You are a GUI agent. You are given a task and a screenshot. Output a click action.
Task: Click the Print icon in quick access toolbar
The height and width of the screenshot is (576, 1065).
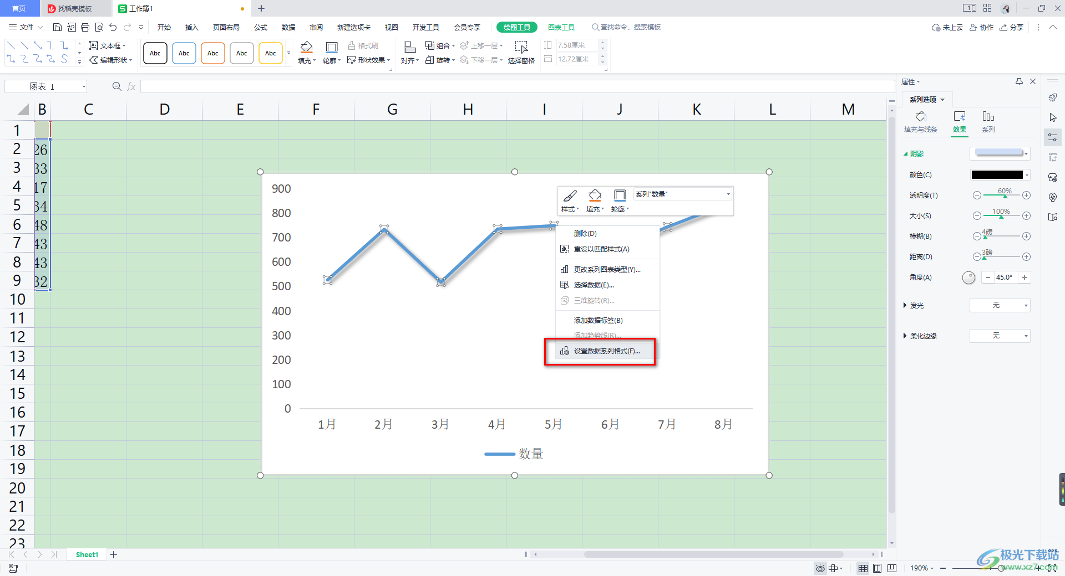tap(85, 27)
